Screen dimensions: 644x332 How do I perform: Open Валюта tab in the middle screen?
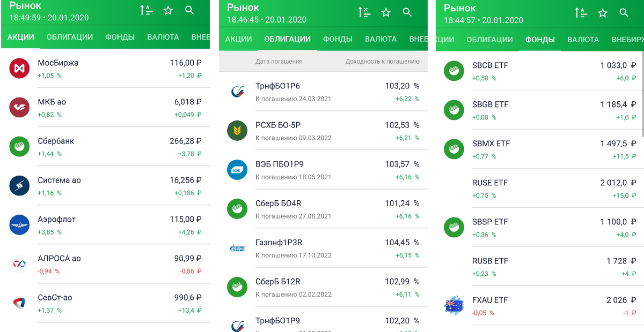(381, 39)
